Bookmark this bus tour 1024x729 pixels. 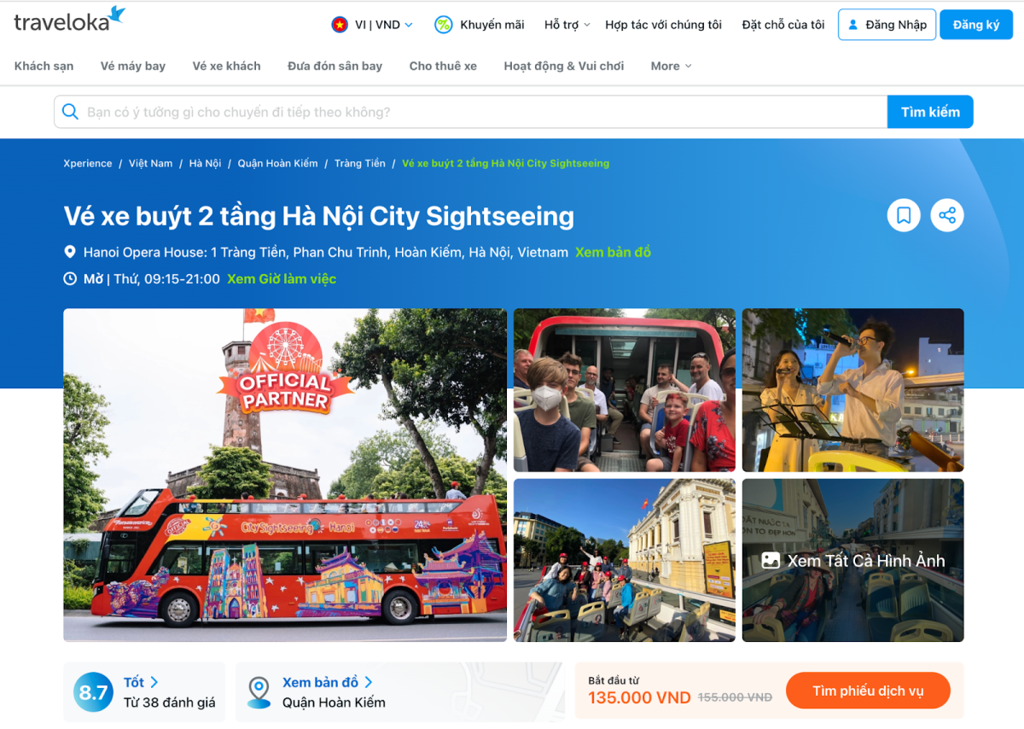pyautogui.click(x=904, y=215)
